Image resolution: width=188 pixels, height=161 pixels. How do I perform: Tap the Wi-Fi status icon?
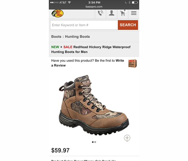tap(69, 2)
